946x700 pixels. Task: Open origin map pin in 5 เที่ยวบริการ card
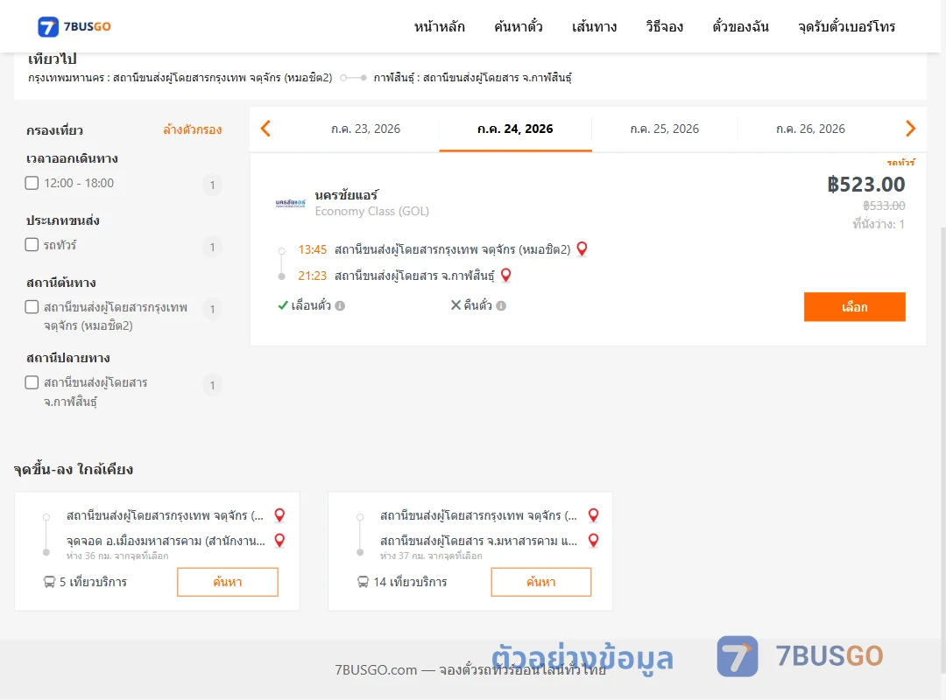tap(279, 514)
